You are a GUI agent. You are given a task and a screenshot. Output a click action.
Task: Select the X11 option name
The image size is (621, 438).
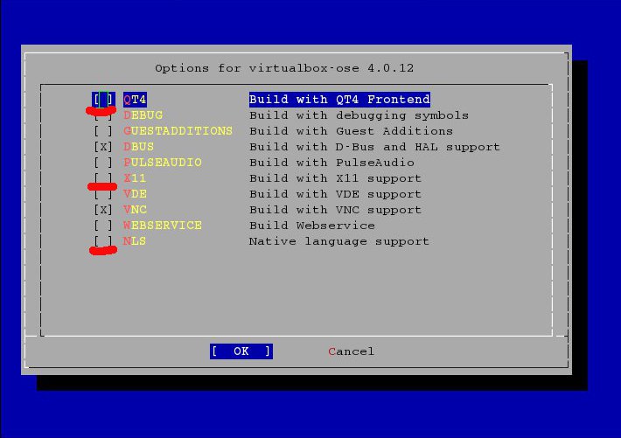(135, 178)
